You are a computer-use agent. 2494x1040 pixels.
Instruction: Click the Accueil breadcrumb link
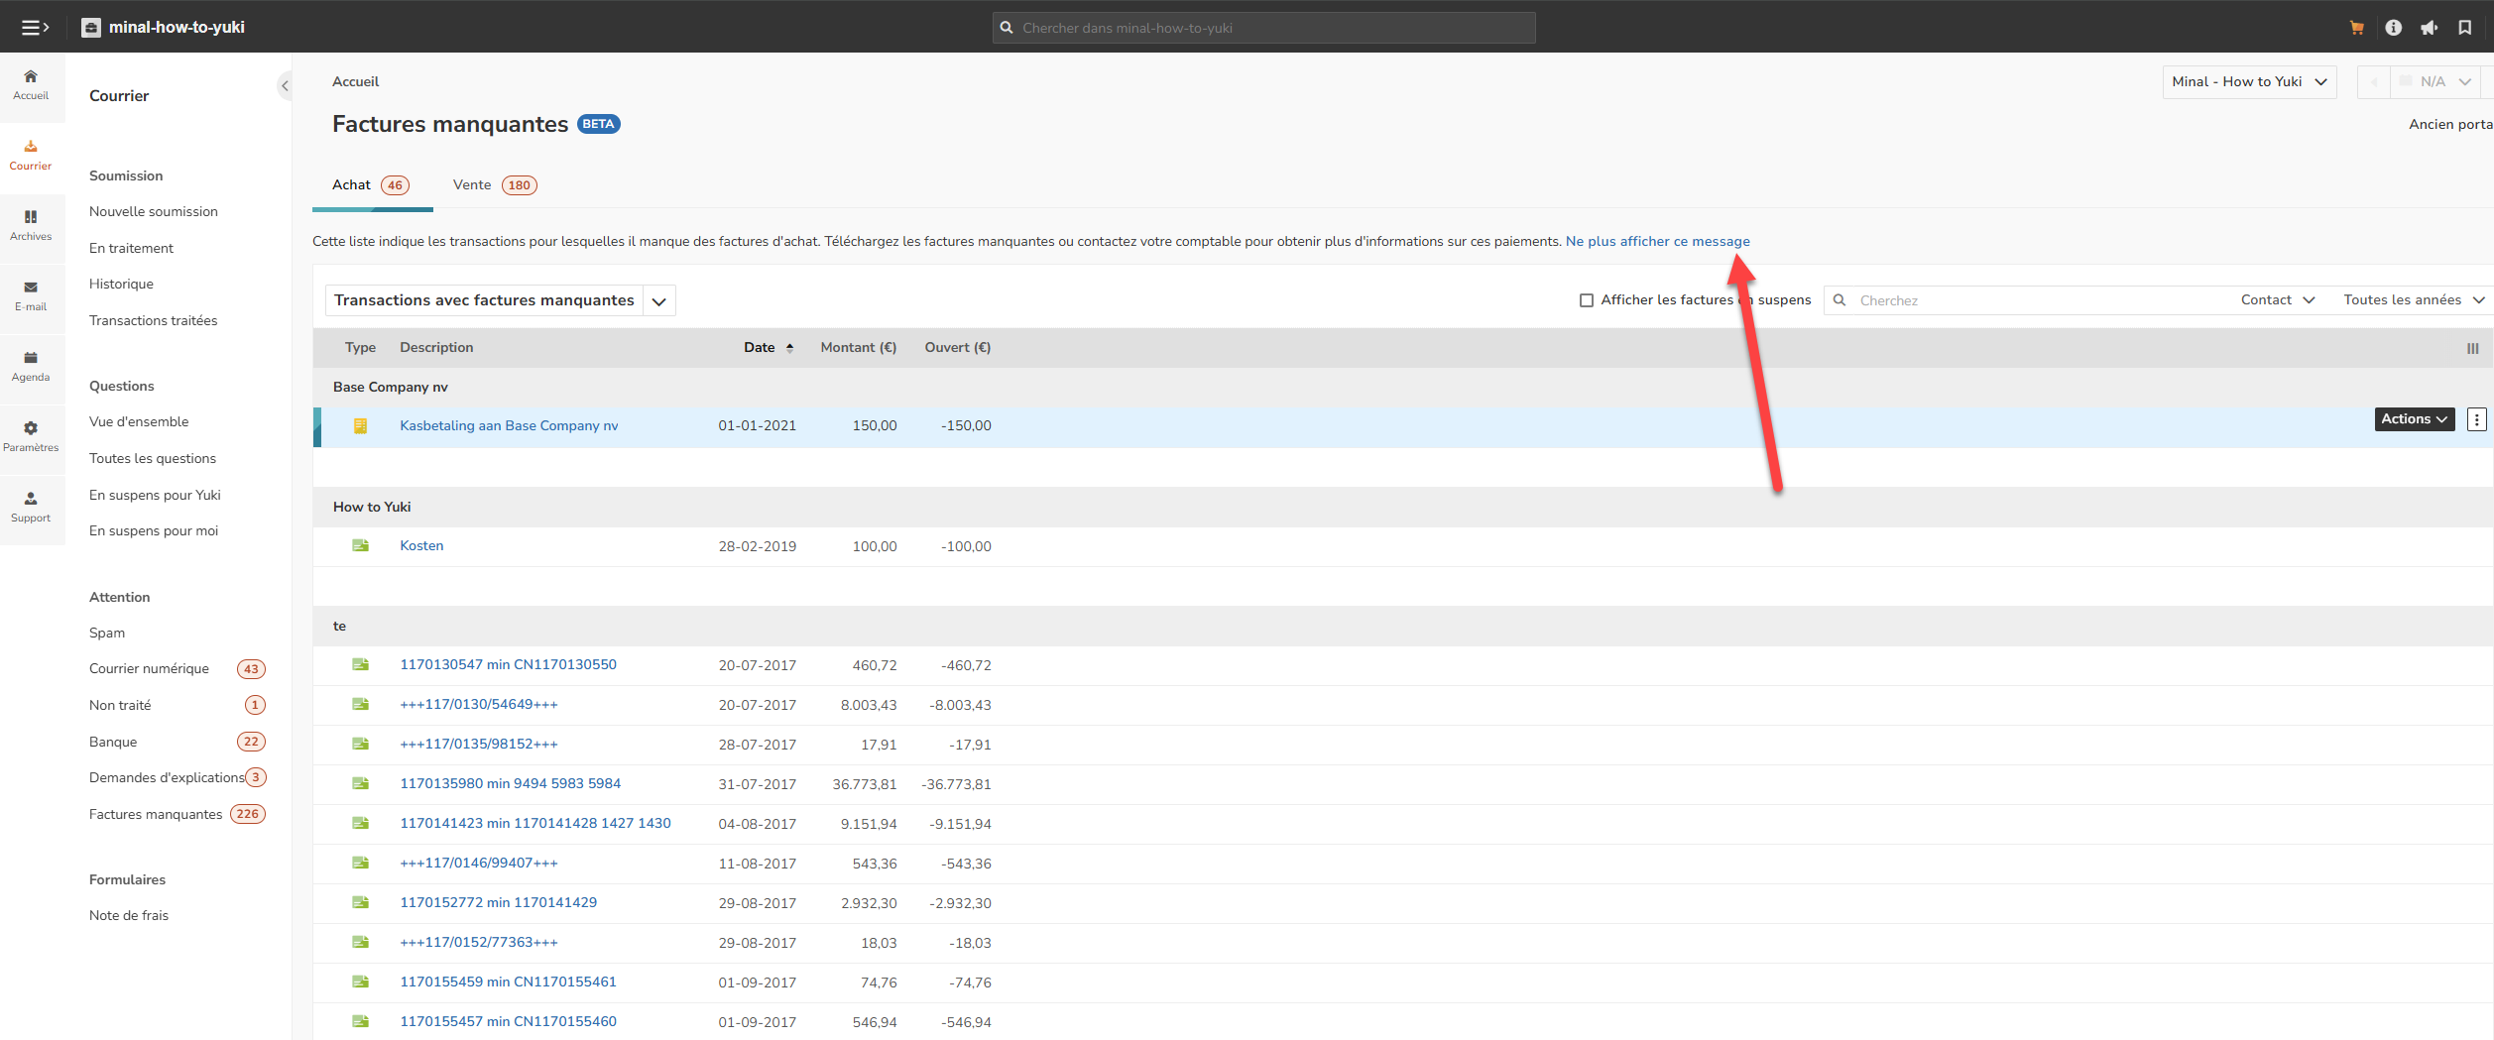(355, 82)
